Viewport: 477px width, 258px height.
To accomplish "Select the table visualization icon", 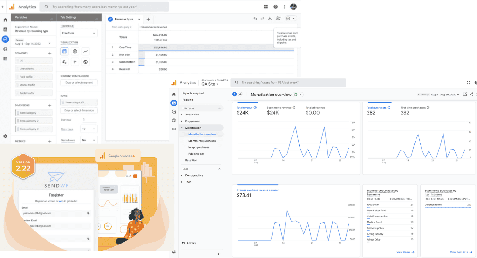I will tap(64, 51).
